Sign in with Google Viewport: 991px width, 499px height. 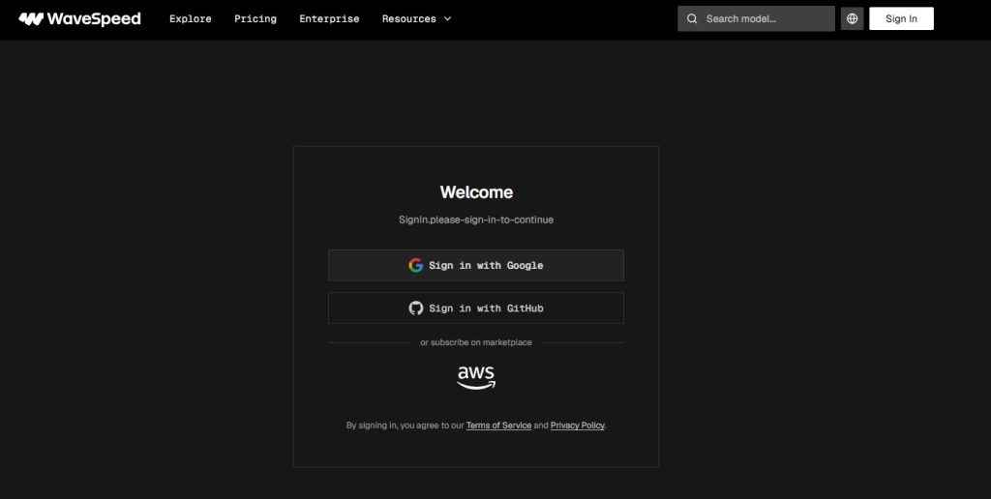[x=476, y=265]
